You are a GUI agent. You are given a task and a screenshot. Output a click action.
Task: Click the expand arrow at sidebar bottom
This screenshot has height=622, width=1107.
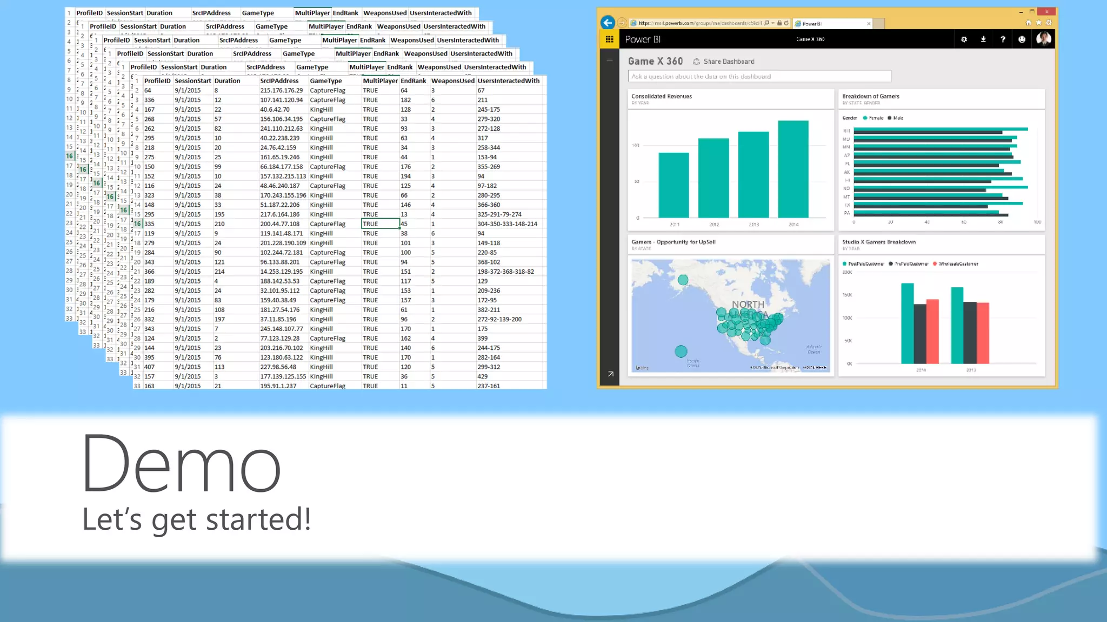[610, 374]
